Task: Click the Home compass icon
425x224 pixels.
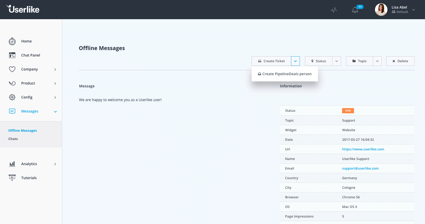Action: (12, 41)
